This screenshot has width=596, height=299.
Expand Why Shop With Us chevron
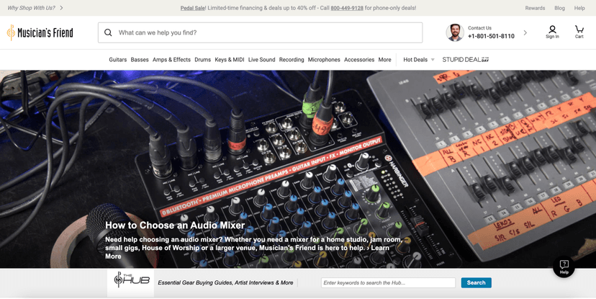[62, 8]
